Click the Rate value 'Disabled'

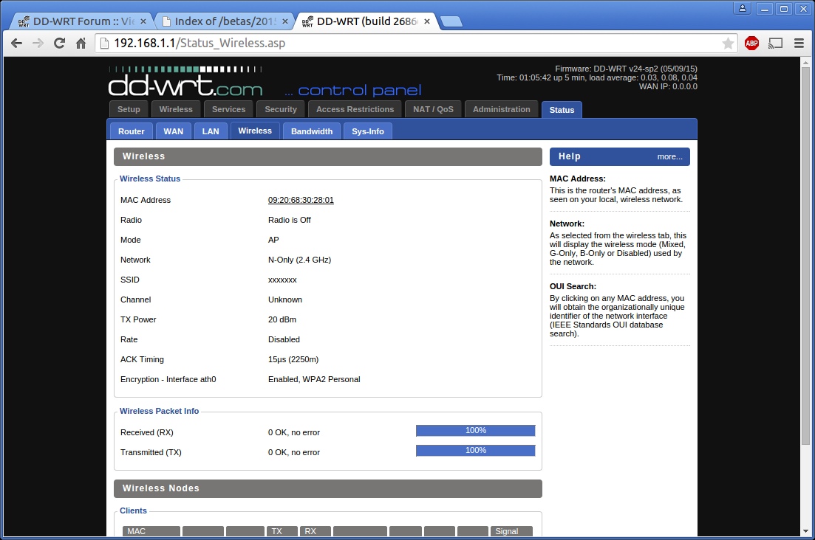tap(284, 340)
